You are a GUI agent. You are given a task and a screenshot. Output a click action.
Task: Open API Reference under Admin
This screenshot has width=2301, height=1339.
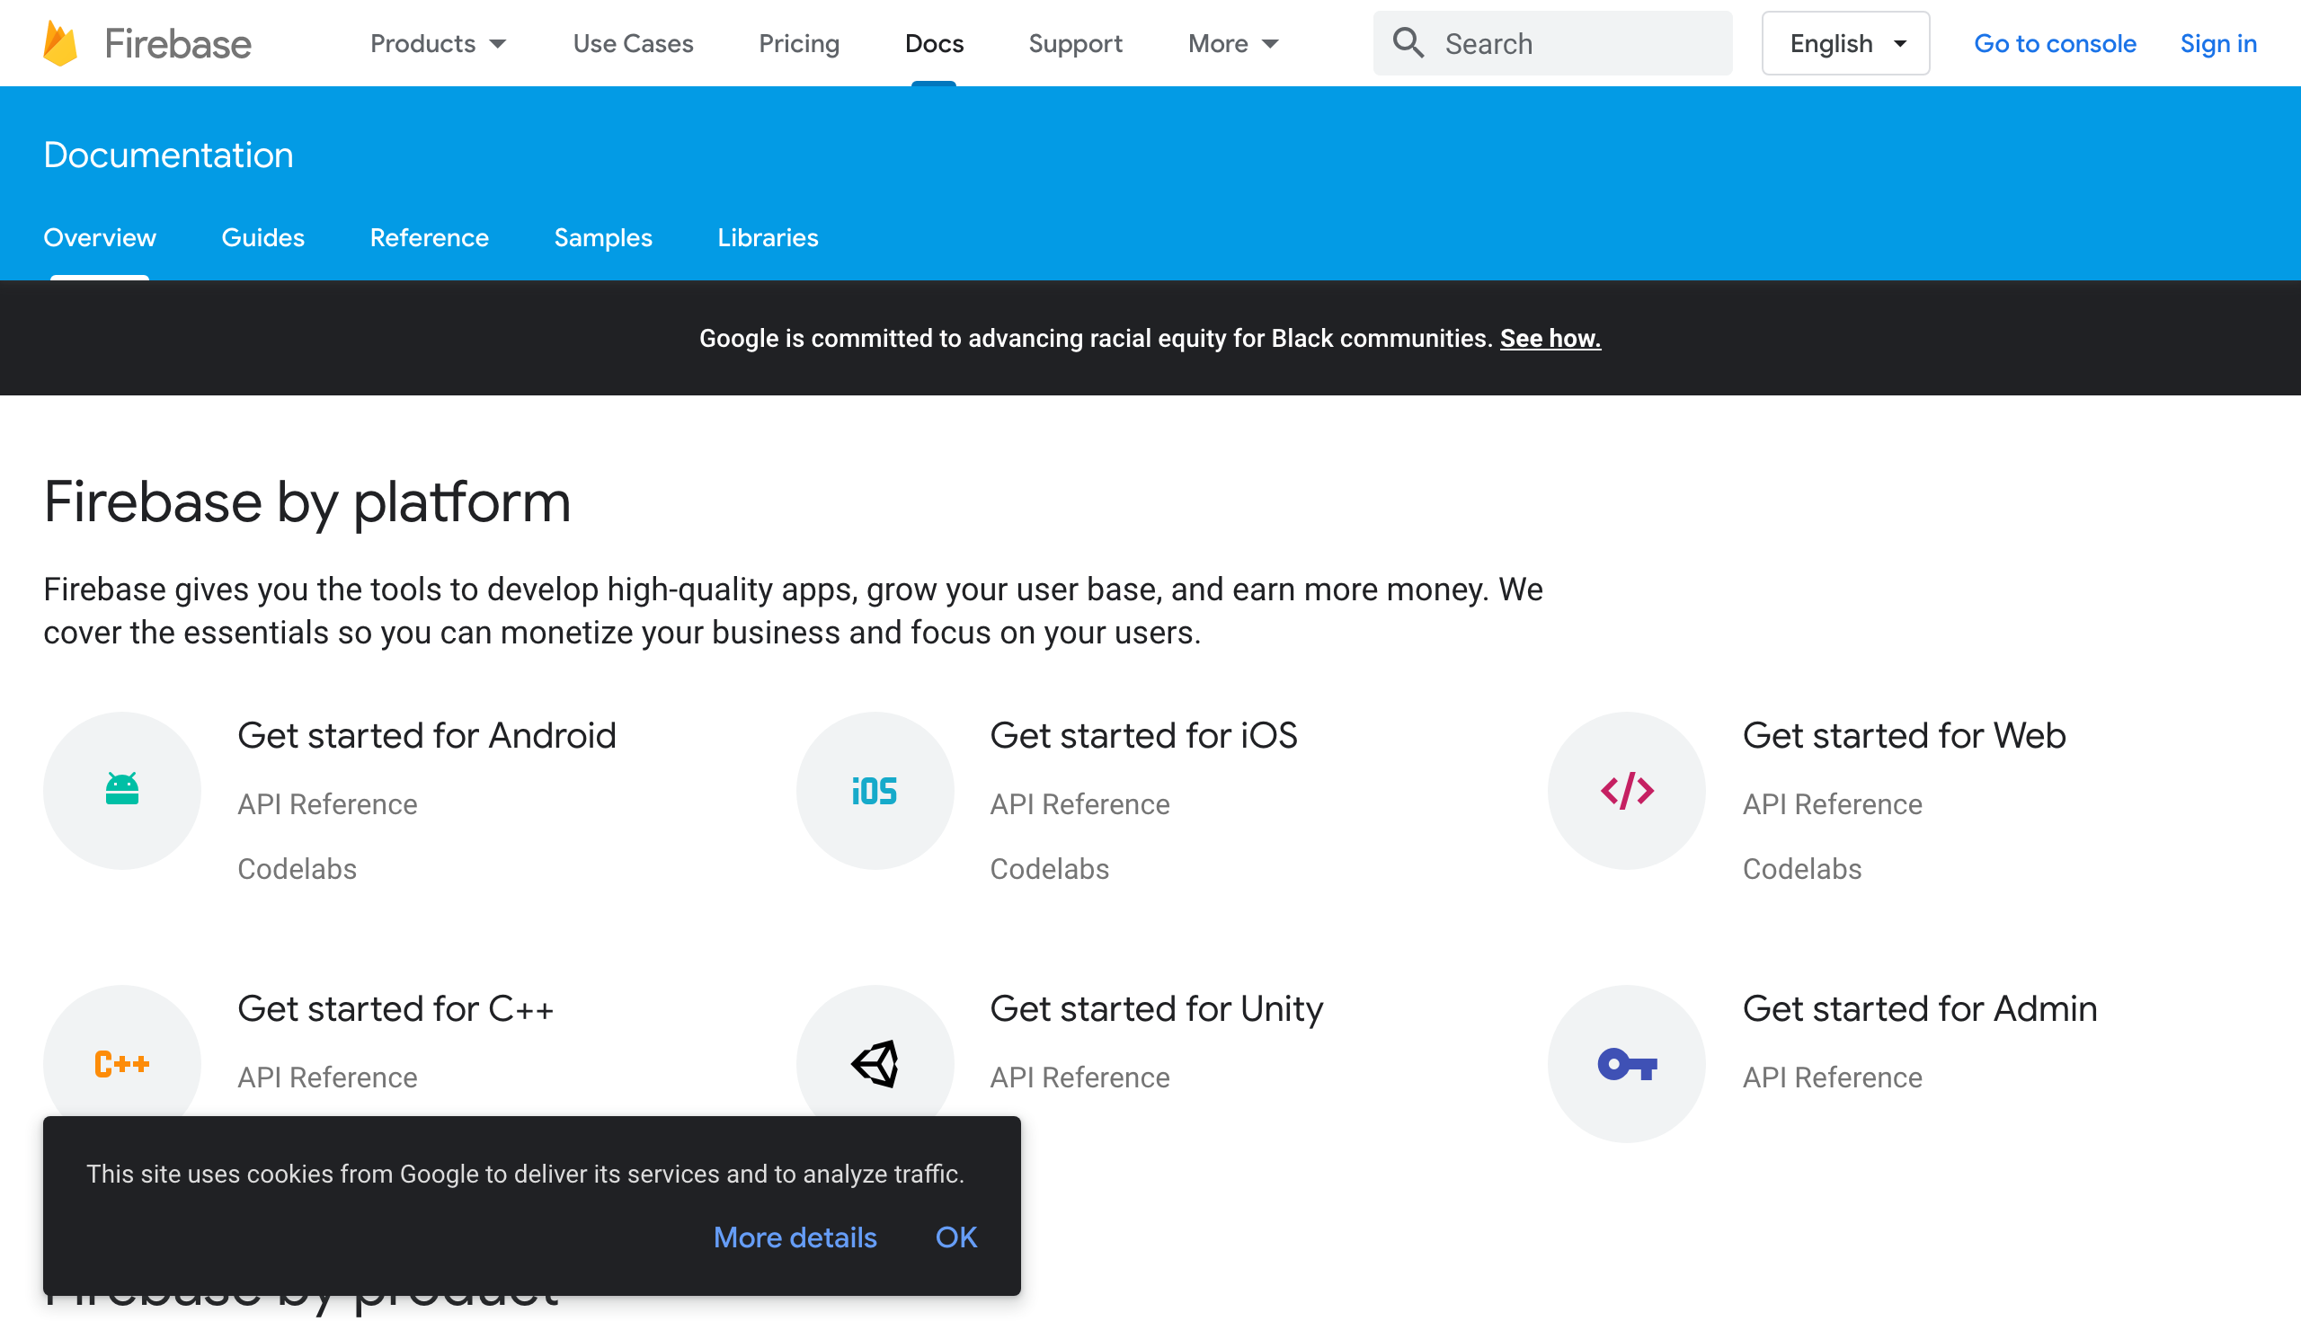1832,1078
